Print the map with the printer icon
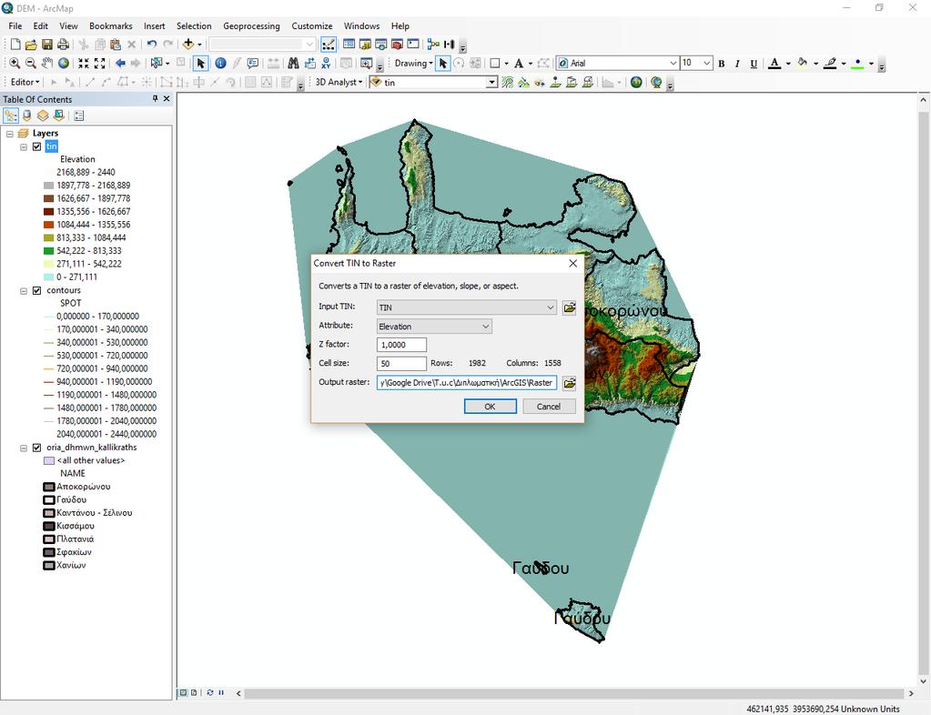The height and width of the screenshot is (715, 931). 63,45
